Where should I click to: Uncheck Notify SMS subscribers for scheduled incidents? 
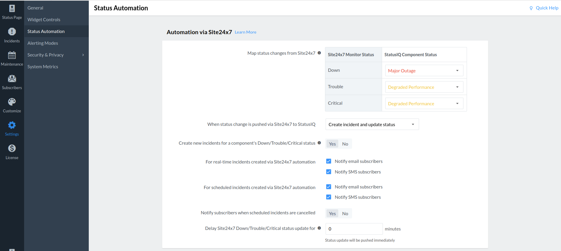coord(329,197)
